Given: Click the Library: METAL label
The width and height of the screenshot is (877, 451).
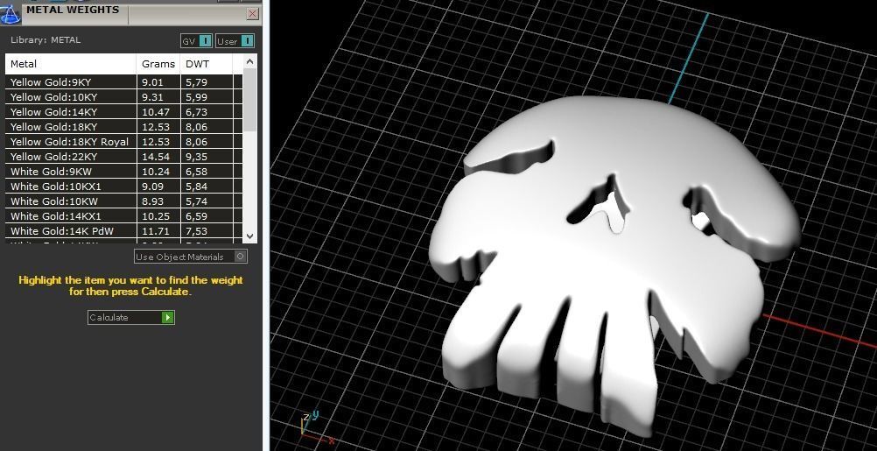Looking at the screenshot, I should pos(46,40).
